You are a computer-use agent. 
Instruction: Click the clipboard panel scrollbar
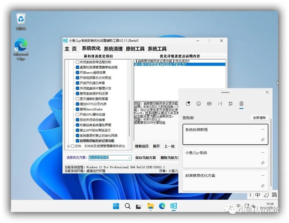(271, 153)
